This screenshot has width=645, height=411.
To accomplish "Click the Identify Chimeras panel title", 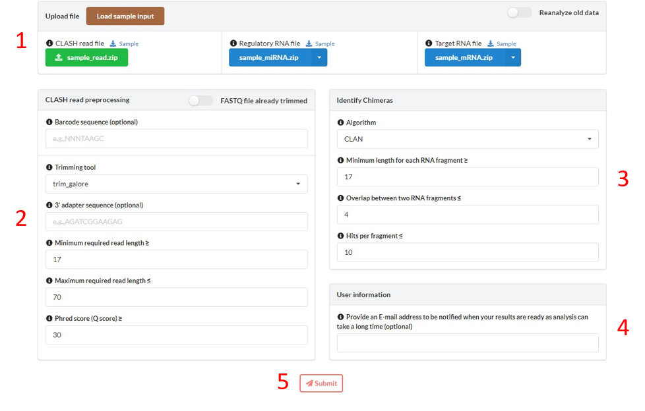I will coord(365,100).
